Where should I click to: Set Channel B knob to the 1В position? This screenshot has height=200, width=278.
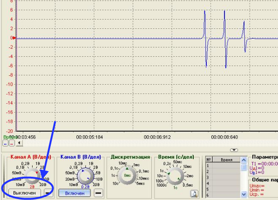pos(91,164)
